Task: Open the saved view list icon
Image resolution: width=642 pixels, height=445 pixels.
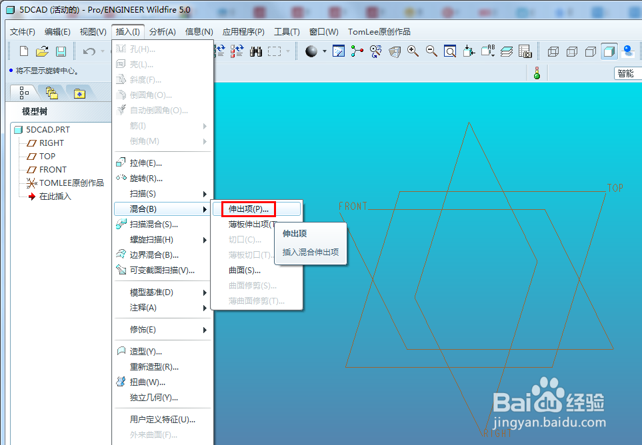Action: [x=488, y=51]
